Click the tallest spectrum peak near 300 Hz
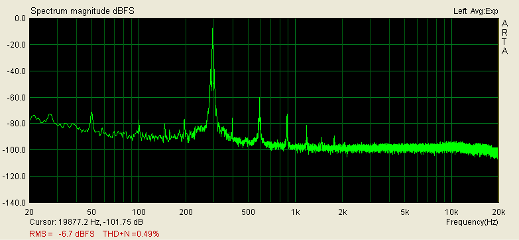This screenshot has height=240, width=519. pyautogui.click(x=213, y=29)
